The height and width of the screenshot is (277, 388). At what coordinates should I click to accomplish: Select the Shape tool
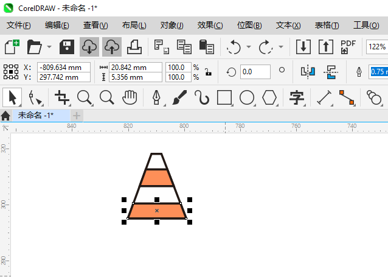[35, 97]
